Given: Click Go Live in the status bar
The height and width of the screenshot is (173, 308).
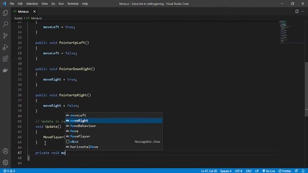Looking at the screenshot, I should 269,171.
